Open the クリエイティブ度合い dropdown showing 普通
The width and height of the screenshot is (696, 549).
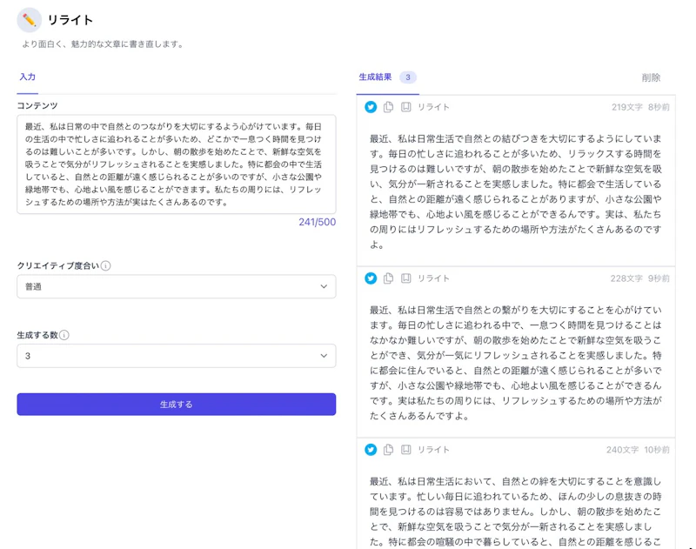click(176, 286)
